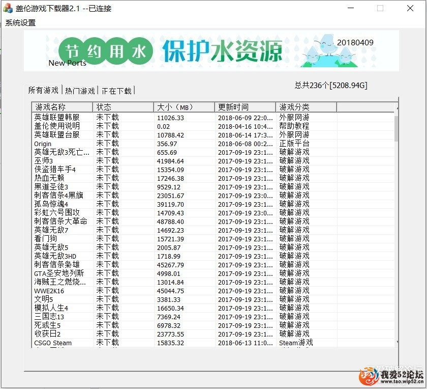This screenshot has height=389, width=427.
Task: Select the 刺客信条大革命 game row
Action: tap(213, 221)
